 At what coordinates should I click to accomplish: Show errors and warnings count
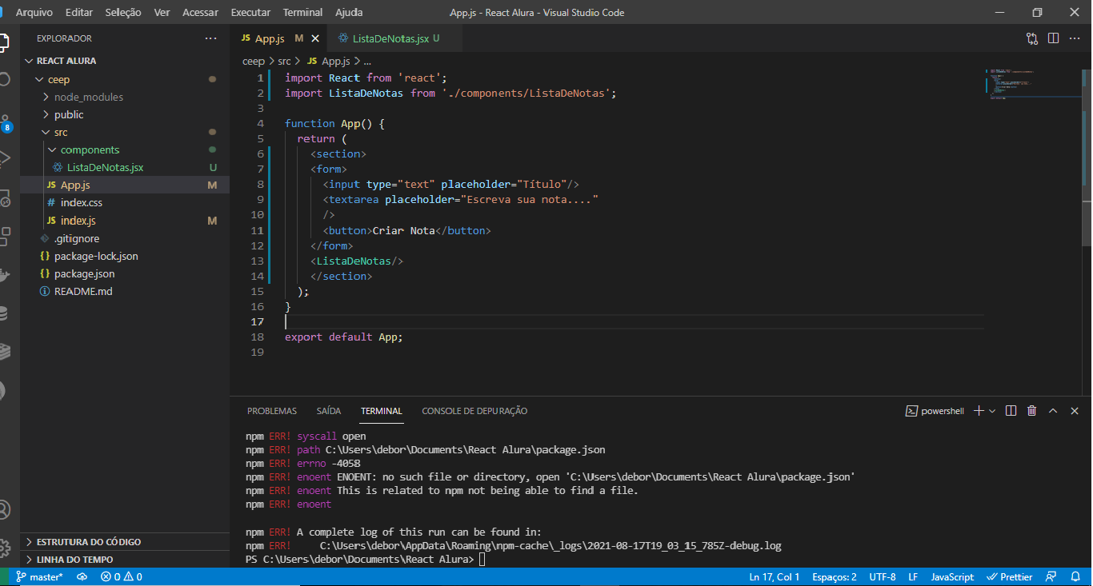point(122,577)
